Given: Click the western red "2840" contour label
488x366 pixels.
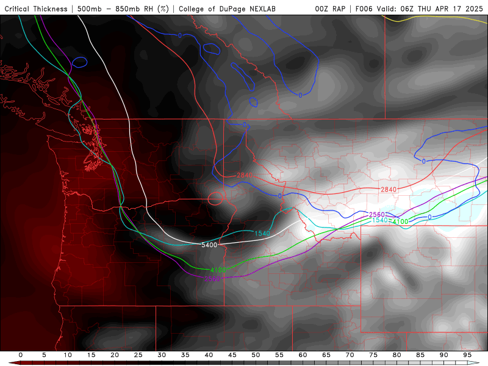Looking at the screenshot, I should [x=245, y=175].
